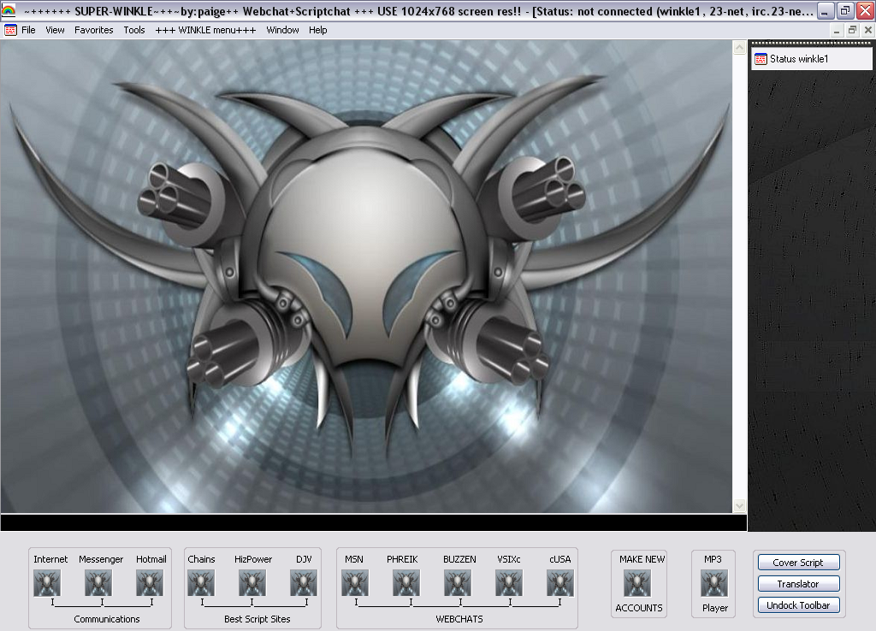The width and height of the screenshot is (876, 631).
Task: Select Status winkle1 in the switchbar
Action: pos(812,59)
